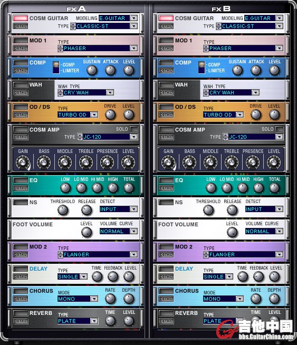Click COSM AMP MIDDLE knob in FX A
Viewport: 297px width, 345px height.
tap(65, 162)
